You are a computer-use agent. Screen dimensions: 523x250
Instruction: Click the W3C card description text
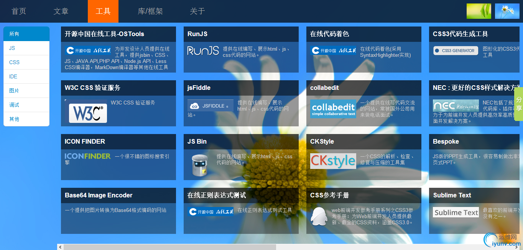click(x=133, y=103)
